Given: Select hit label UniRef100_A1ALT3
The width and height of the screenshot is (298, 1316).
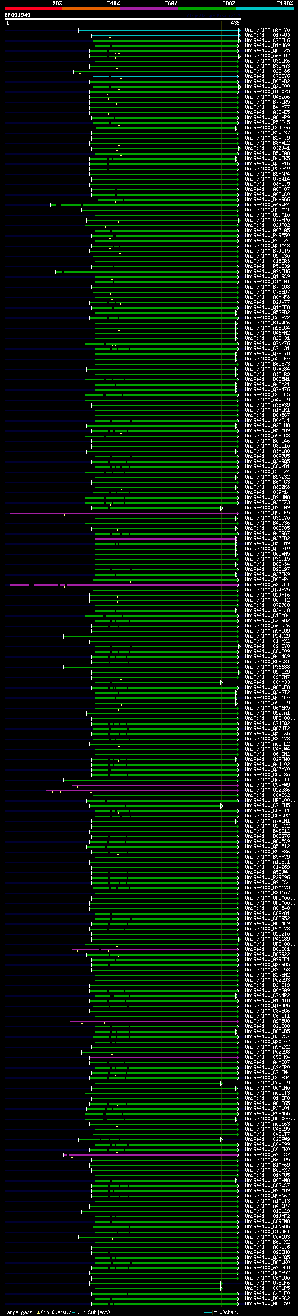Looking at the screenshot, I should (x=267, y=1201).
